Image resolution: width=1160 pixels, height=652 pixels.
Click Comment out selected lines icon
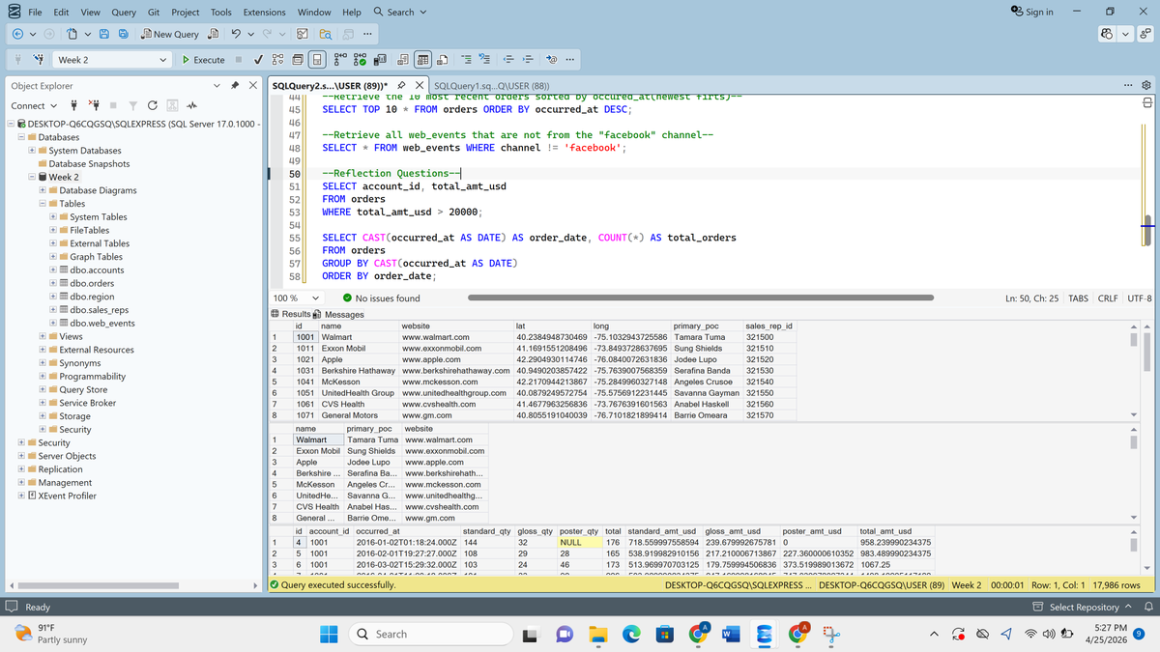pos(467,60)
